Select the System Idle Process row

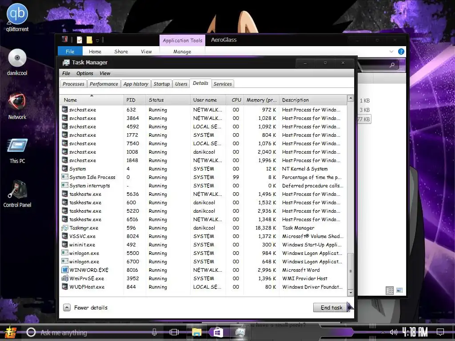203,177
